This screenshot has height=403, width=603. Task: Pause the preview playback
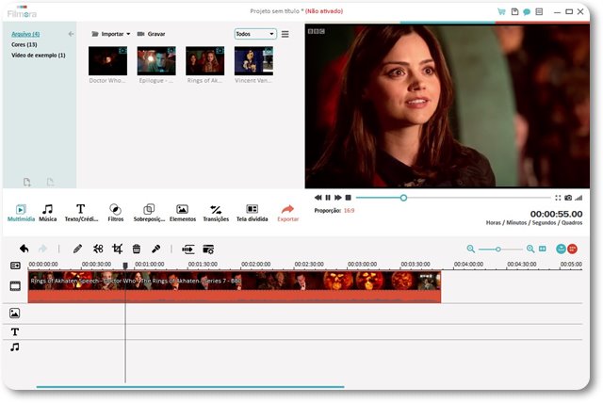(x=328, y=198)
